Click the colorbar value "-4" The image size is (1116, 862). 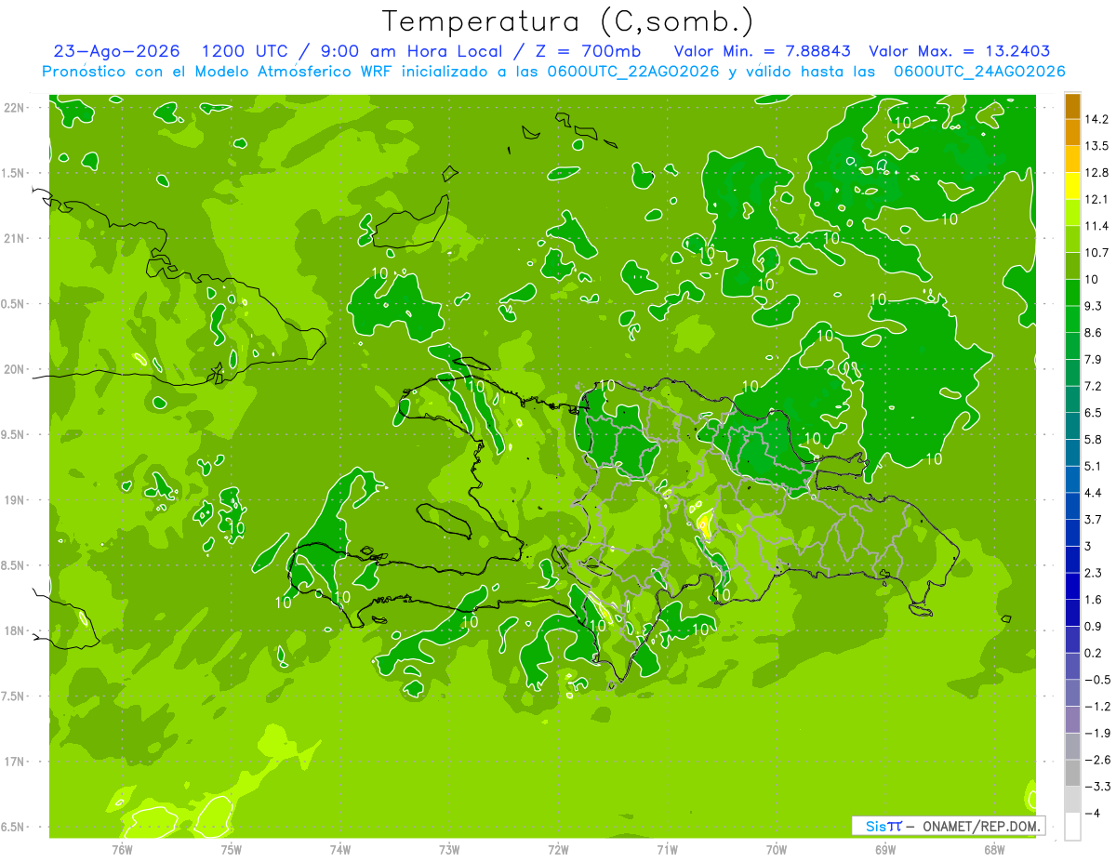[x=1092, y=813]
